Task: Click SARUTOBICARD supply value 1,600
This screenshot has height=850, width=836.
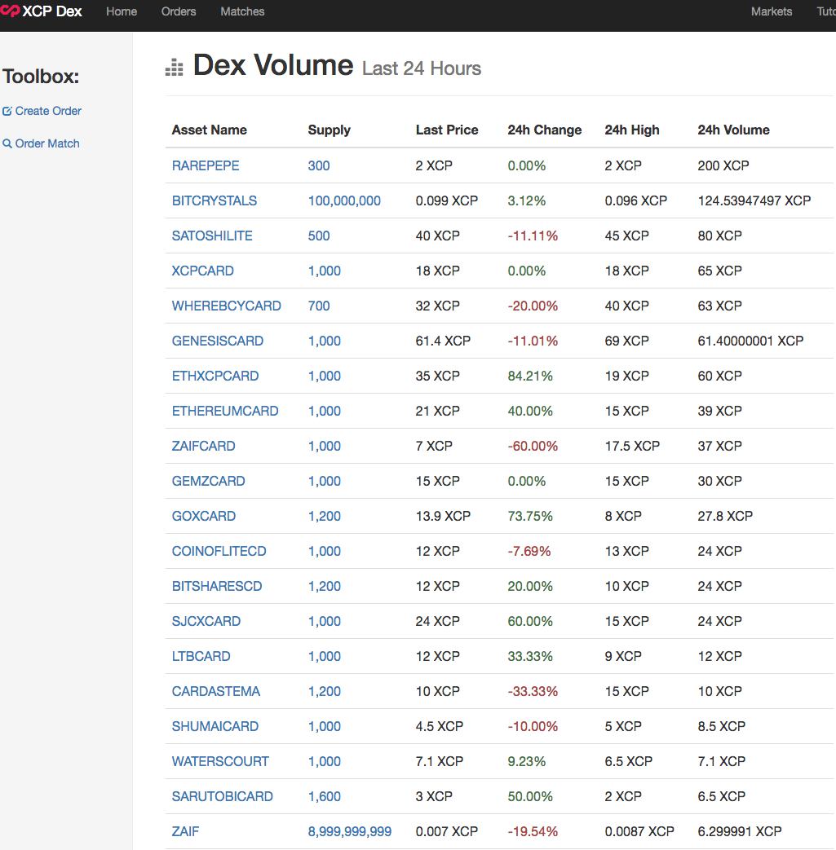Action: 325,797
